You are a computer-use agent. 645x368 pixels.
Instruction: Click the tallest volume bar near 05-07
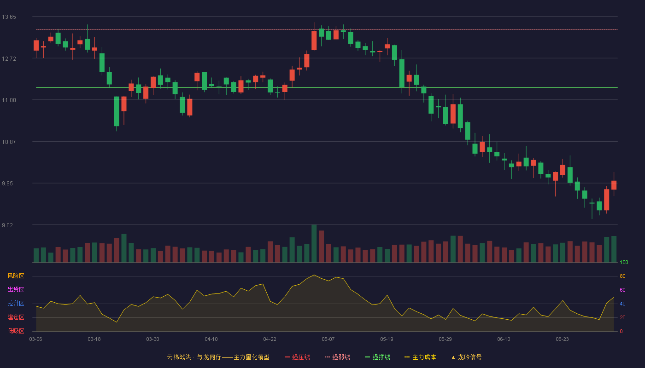[x=314, y=243]
